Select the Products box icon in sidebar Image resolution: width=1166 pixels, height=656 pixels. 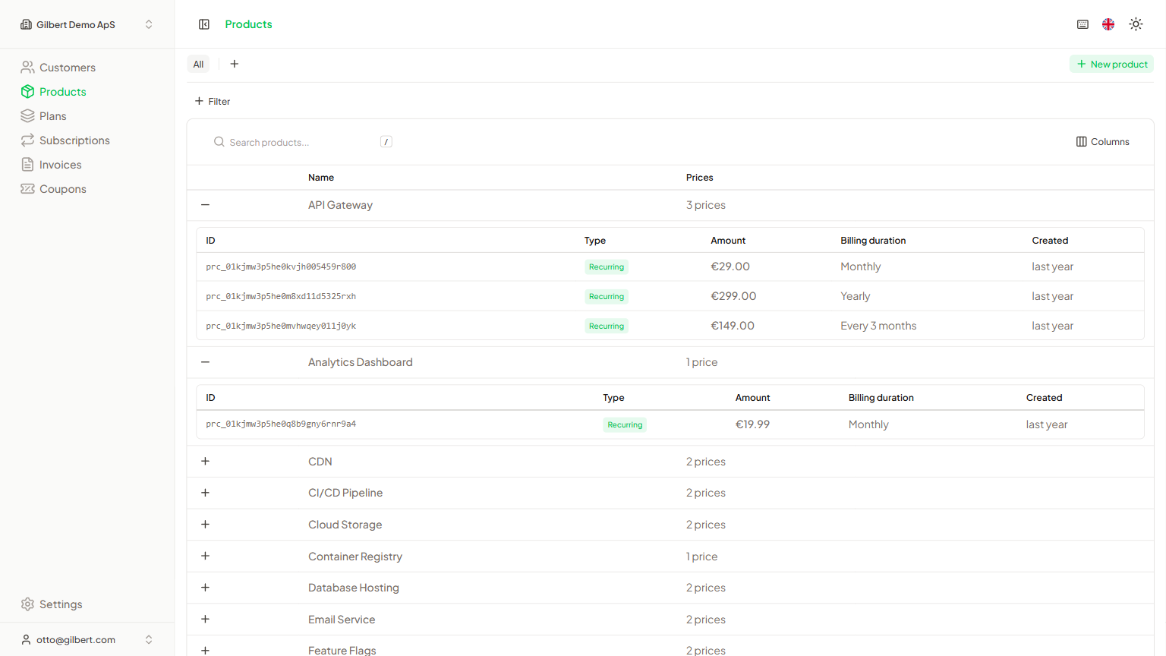pos(28,91)
